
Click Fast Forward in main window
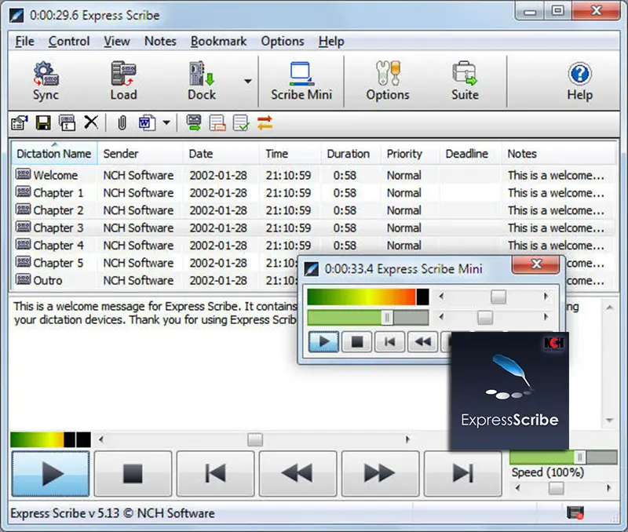381,474
